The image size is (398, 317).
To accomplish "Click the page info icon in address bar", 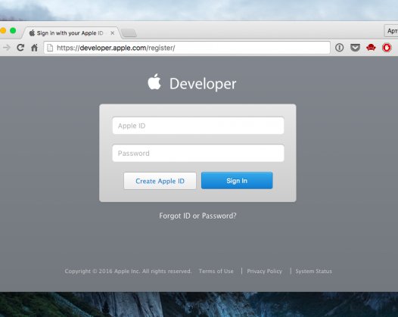I will [x=50, y=48].
